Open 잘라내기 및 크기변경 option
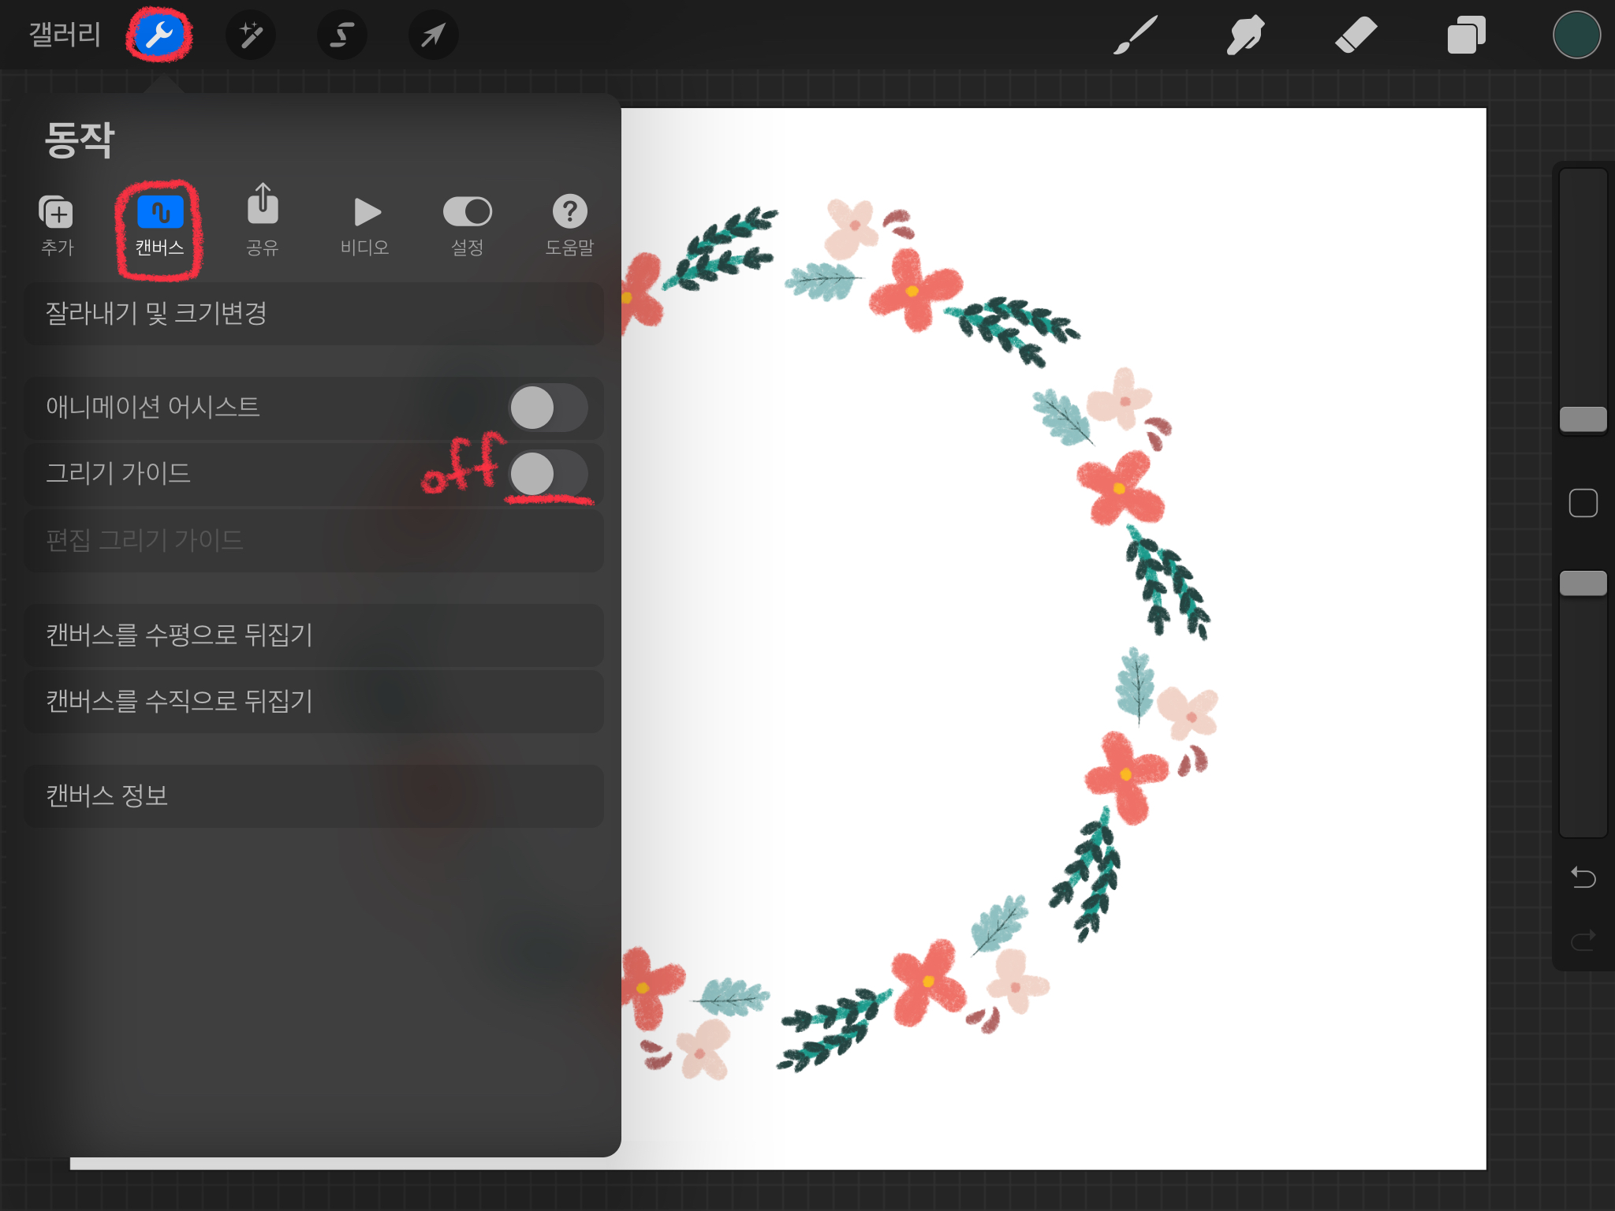This screenshot has width=1615, height=1211. click(314, 314)
